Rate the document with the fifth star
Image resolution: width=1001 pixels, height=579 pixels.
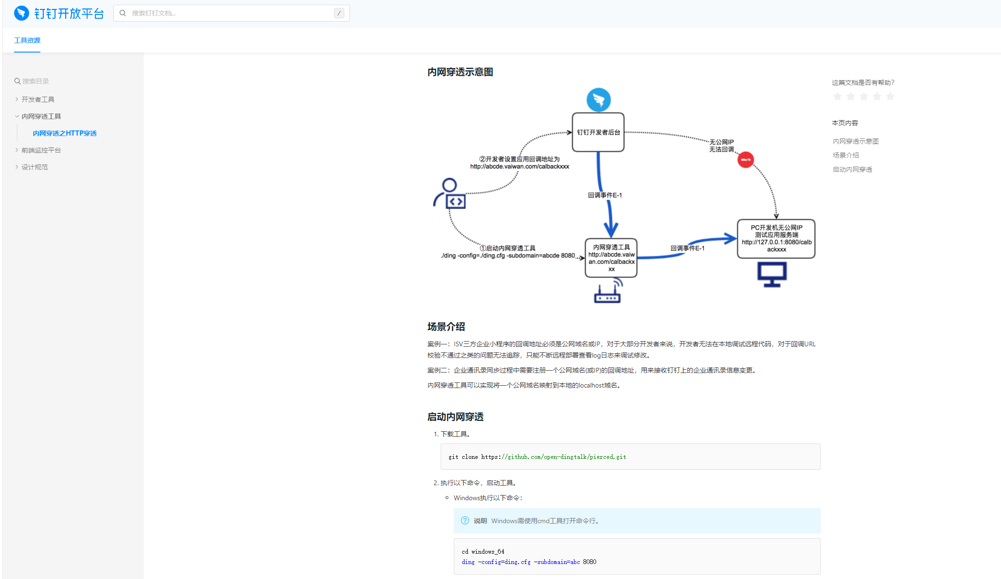pos(890,97)
